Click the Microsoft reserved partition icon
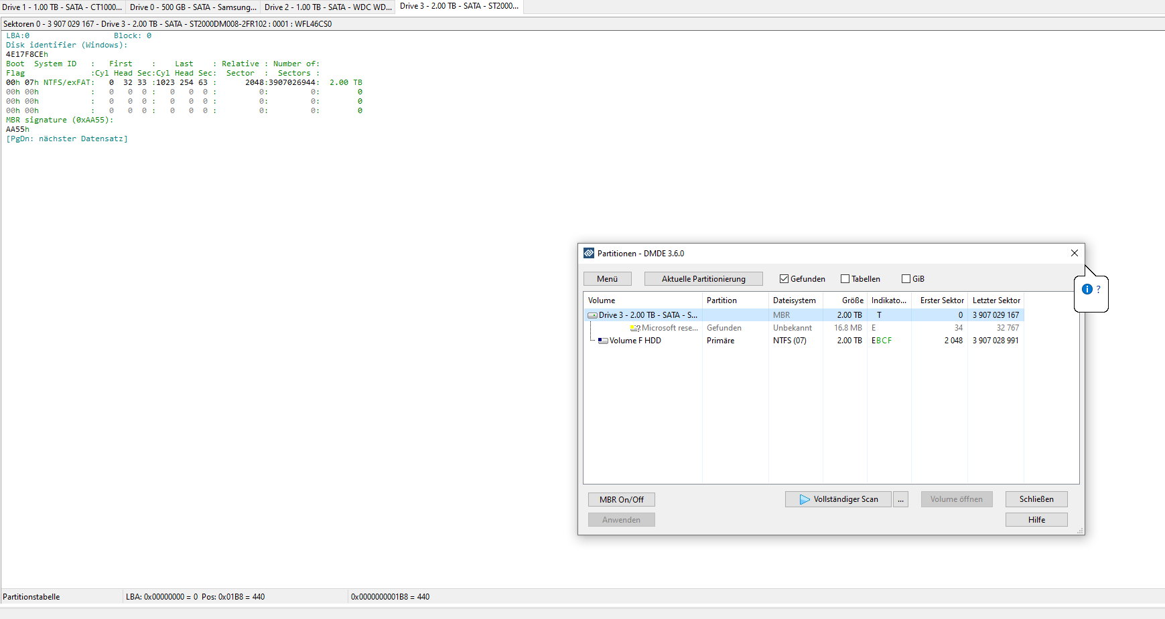Viewport: 1165px width, 619px height. 635,328
